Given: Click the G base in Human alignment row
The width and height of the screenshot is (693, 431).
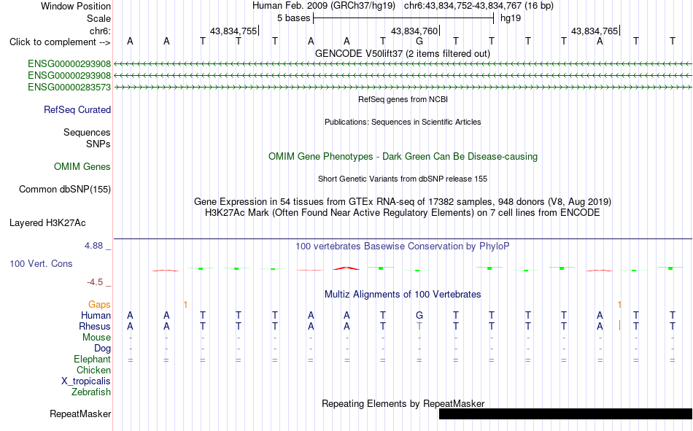Looking at the screenshot, I should [419, 315].
